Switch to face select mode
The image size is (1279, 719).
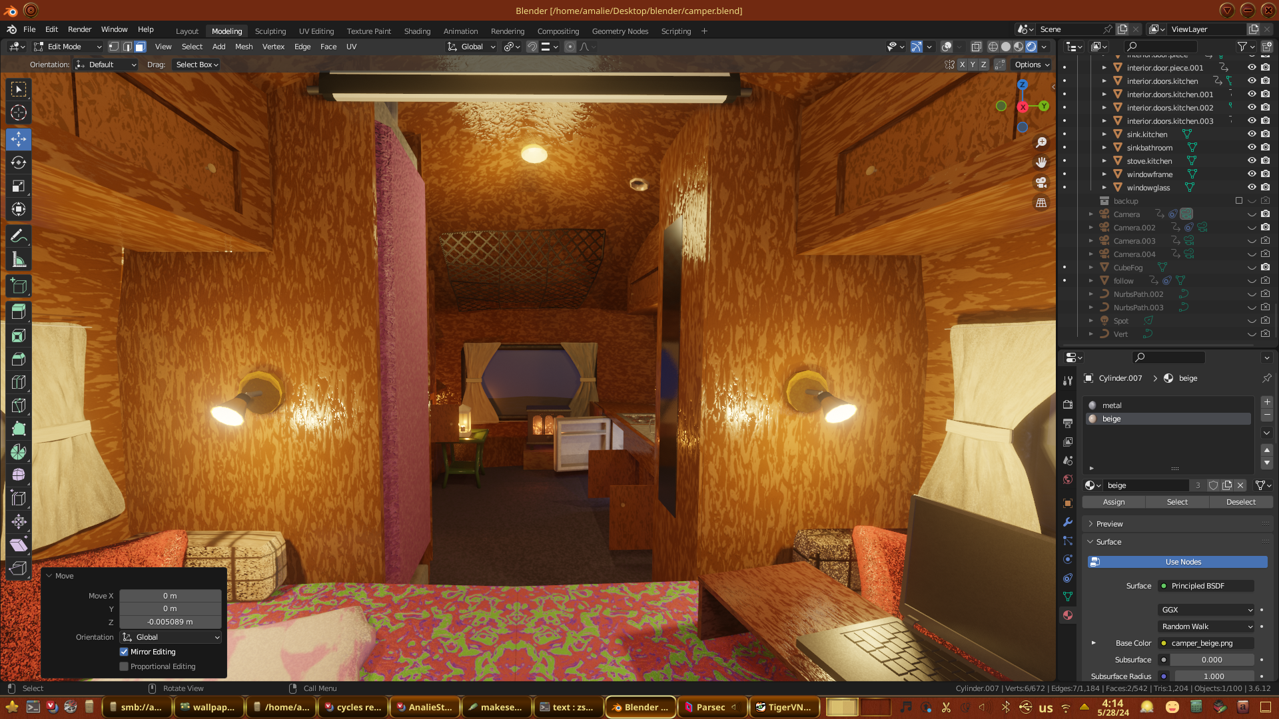click(140, 47)
